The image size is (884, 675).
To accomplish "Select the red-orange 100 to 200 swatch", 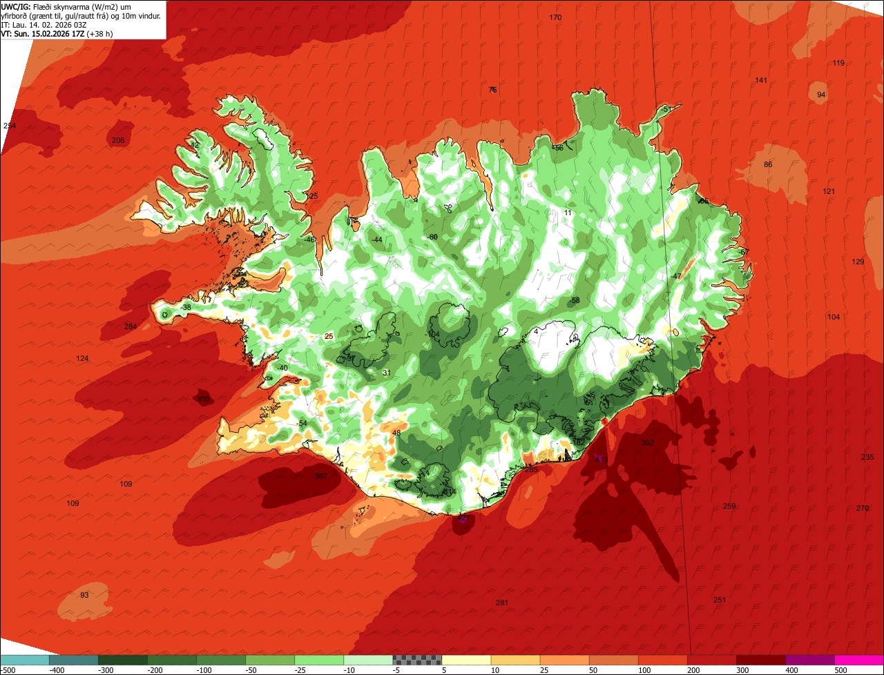I will pos(662,660).
